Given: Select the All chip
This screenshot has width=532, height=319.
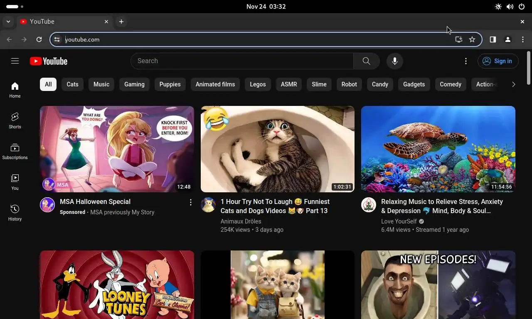Looking at the screenshot, I should pyautogui.click(x=48, y=84).
